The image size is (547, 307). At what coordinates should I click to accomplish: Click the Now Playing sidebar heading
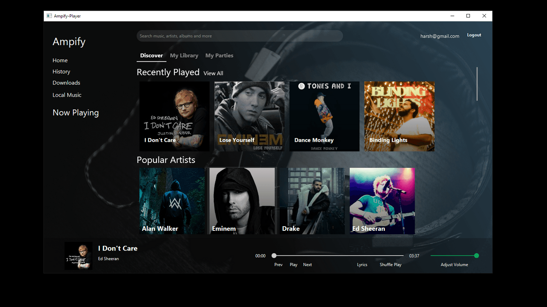tap(76, 113)
